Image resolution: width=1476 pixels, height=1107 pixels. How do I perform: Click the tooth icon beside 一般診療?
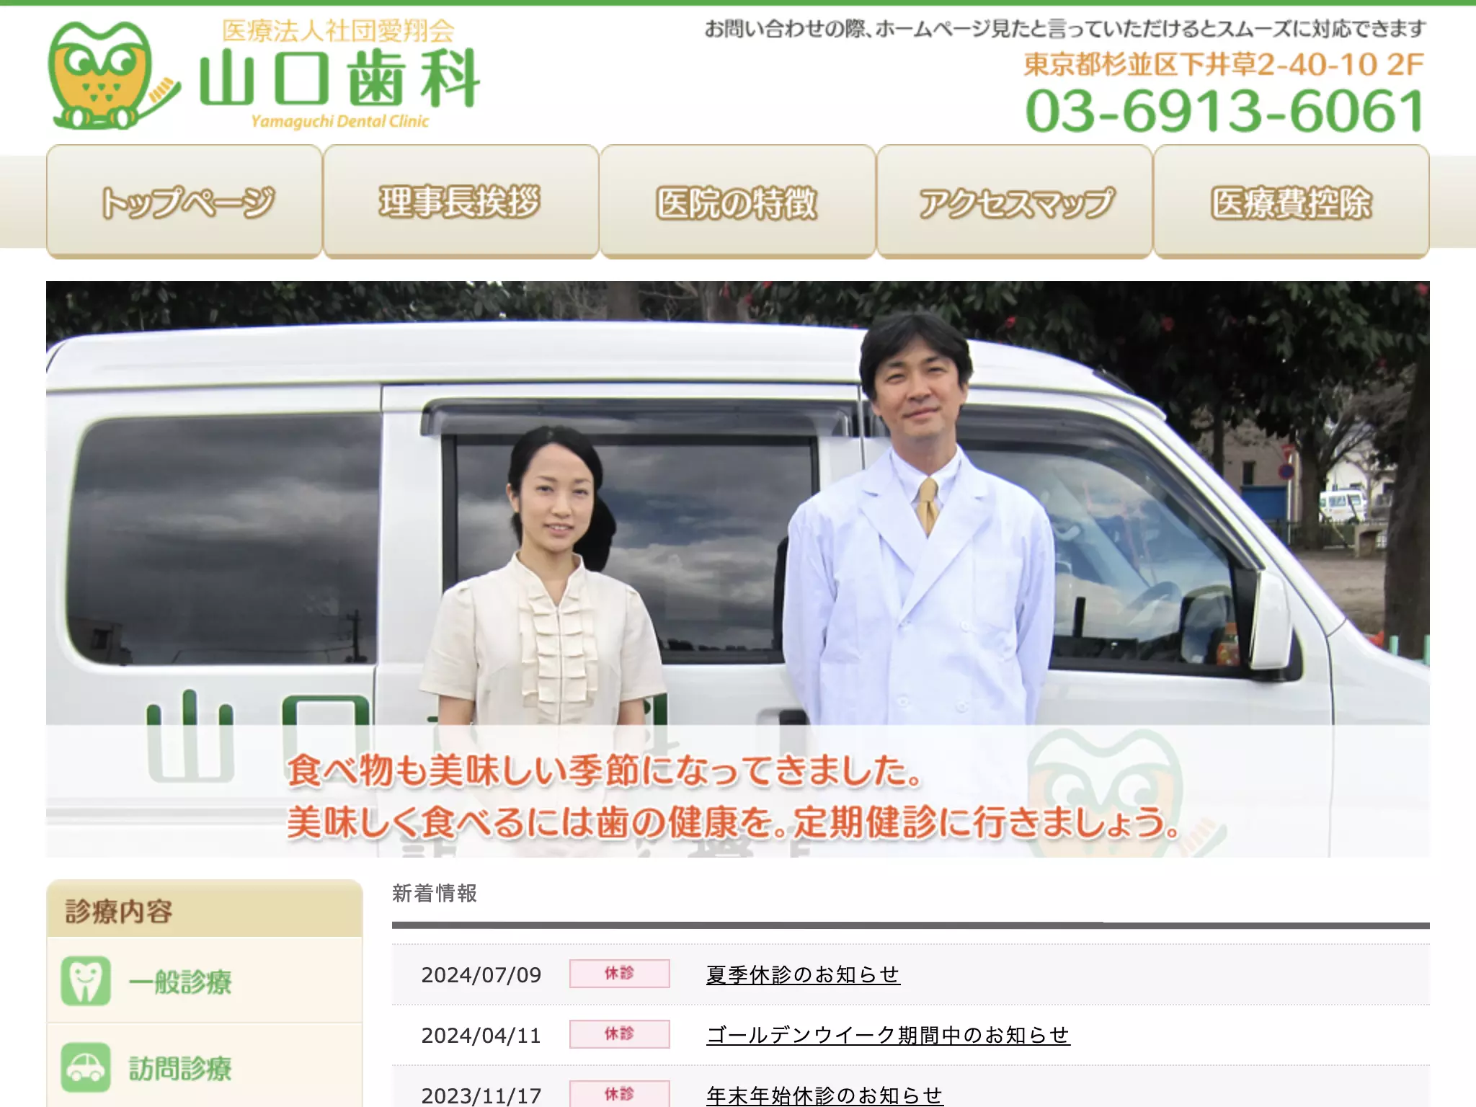[x=86, y=981]
